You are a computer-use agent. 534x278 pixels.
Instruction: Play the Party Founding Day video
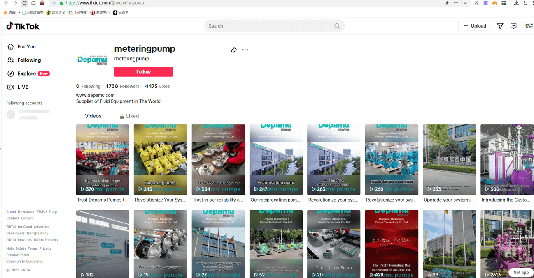pos(392,244)
